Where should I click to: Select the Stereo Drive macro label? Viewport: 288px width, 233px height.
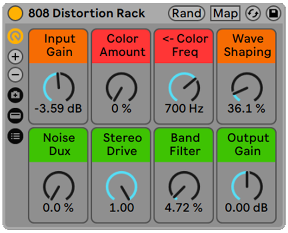coord(121,145)
